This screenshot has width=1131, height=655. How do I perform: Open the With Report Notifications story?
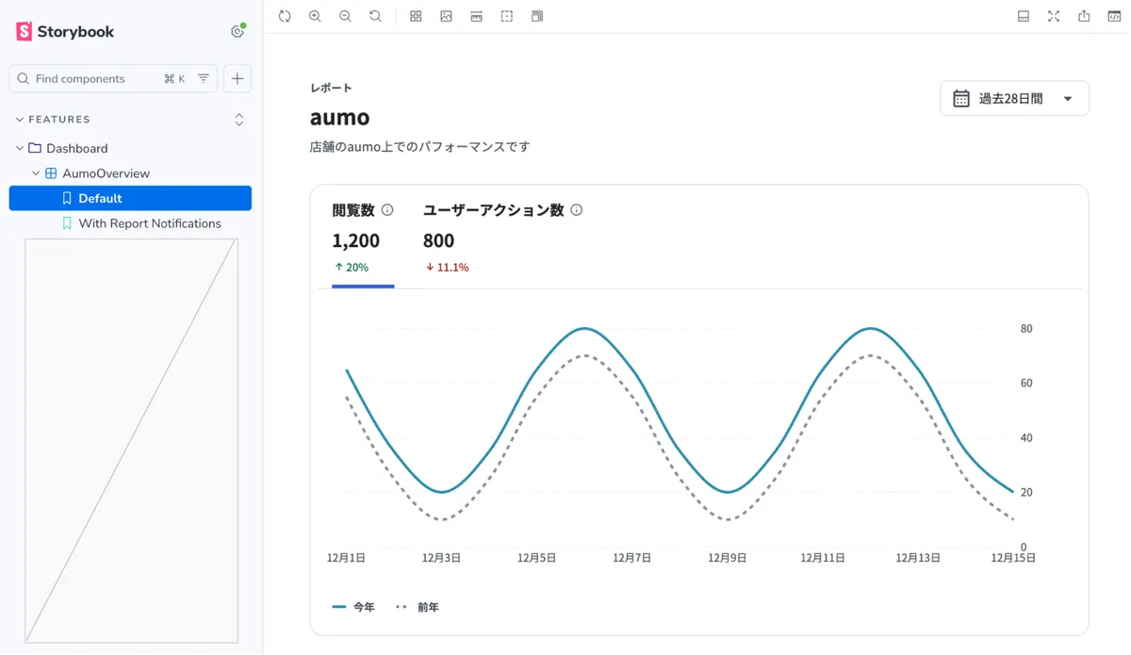click(149, 223)
